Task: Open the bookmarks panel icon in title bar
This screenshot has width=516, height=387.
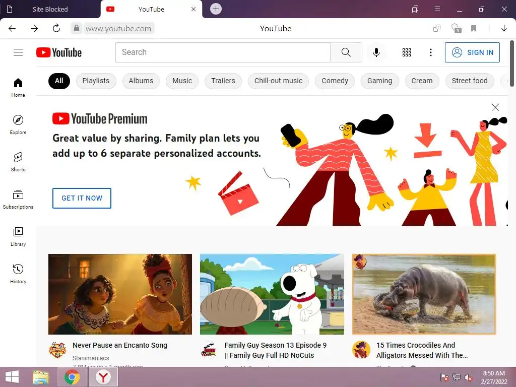Action: coord(415,9)
